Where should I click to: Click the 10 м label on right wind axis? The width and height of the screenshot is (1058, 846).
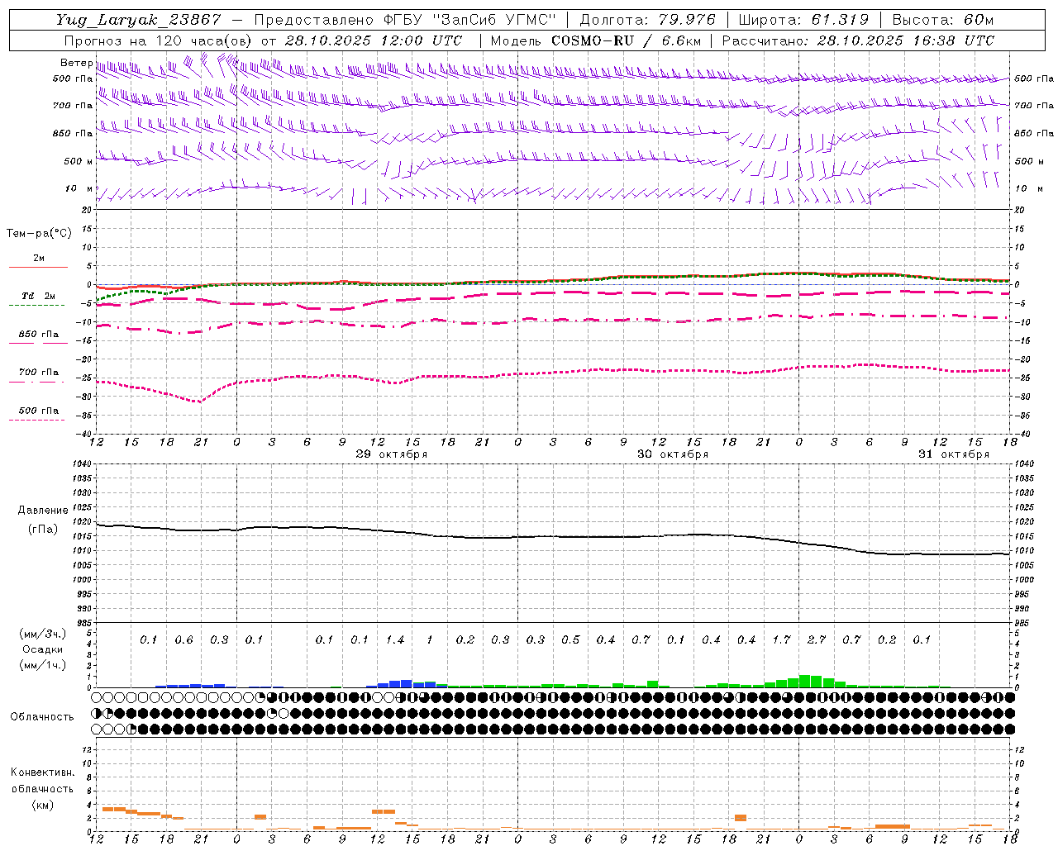pos(1029,188)
